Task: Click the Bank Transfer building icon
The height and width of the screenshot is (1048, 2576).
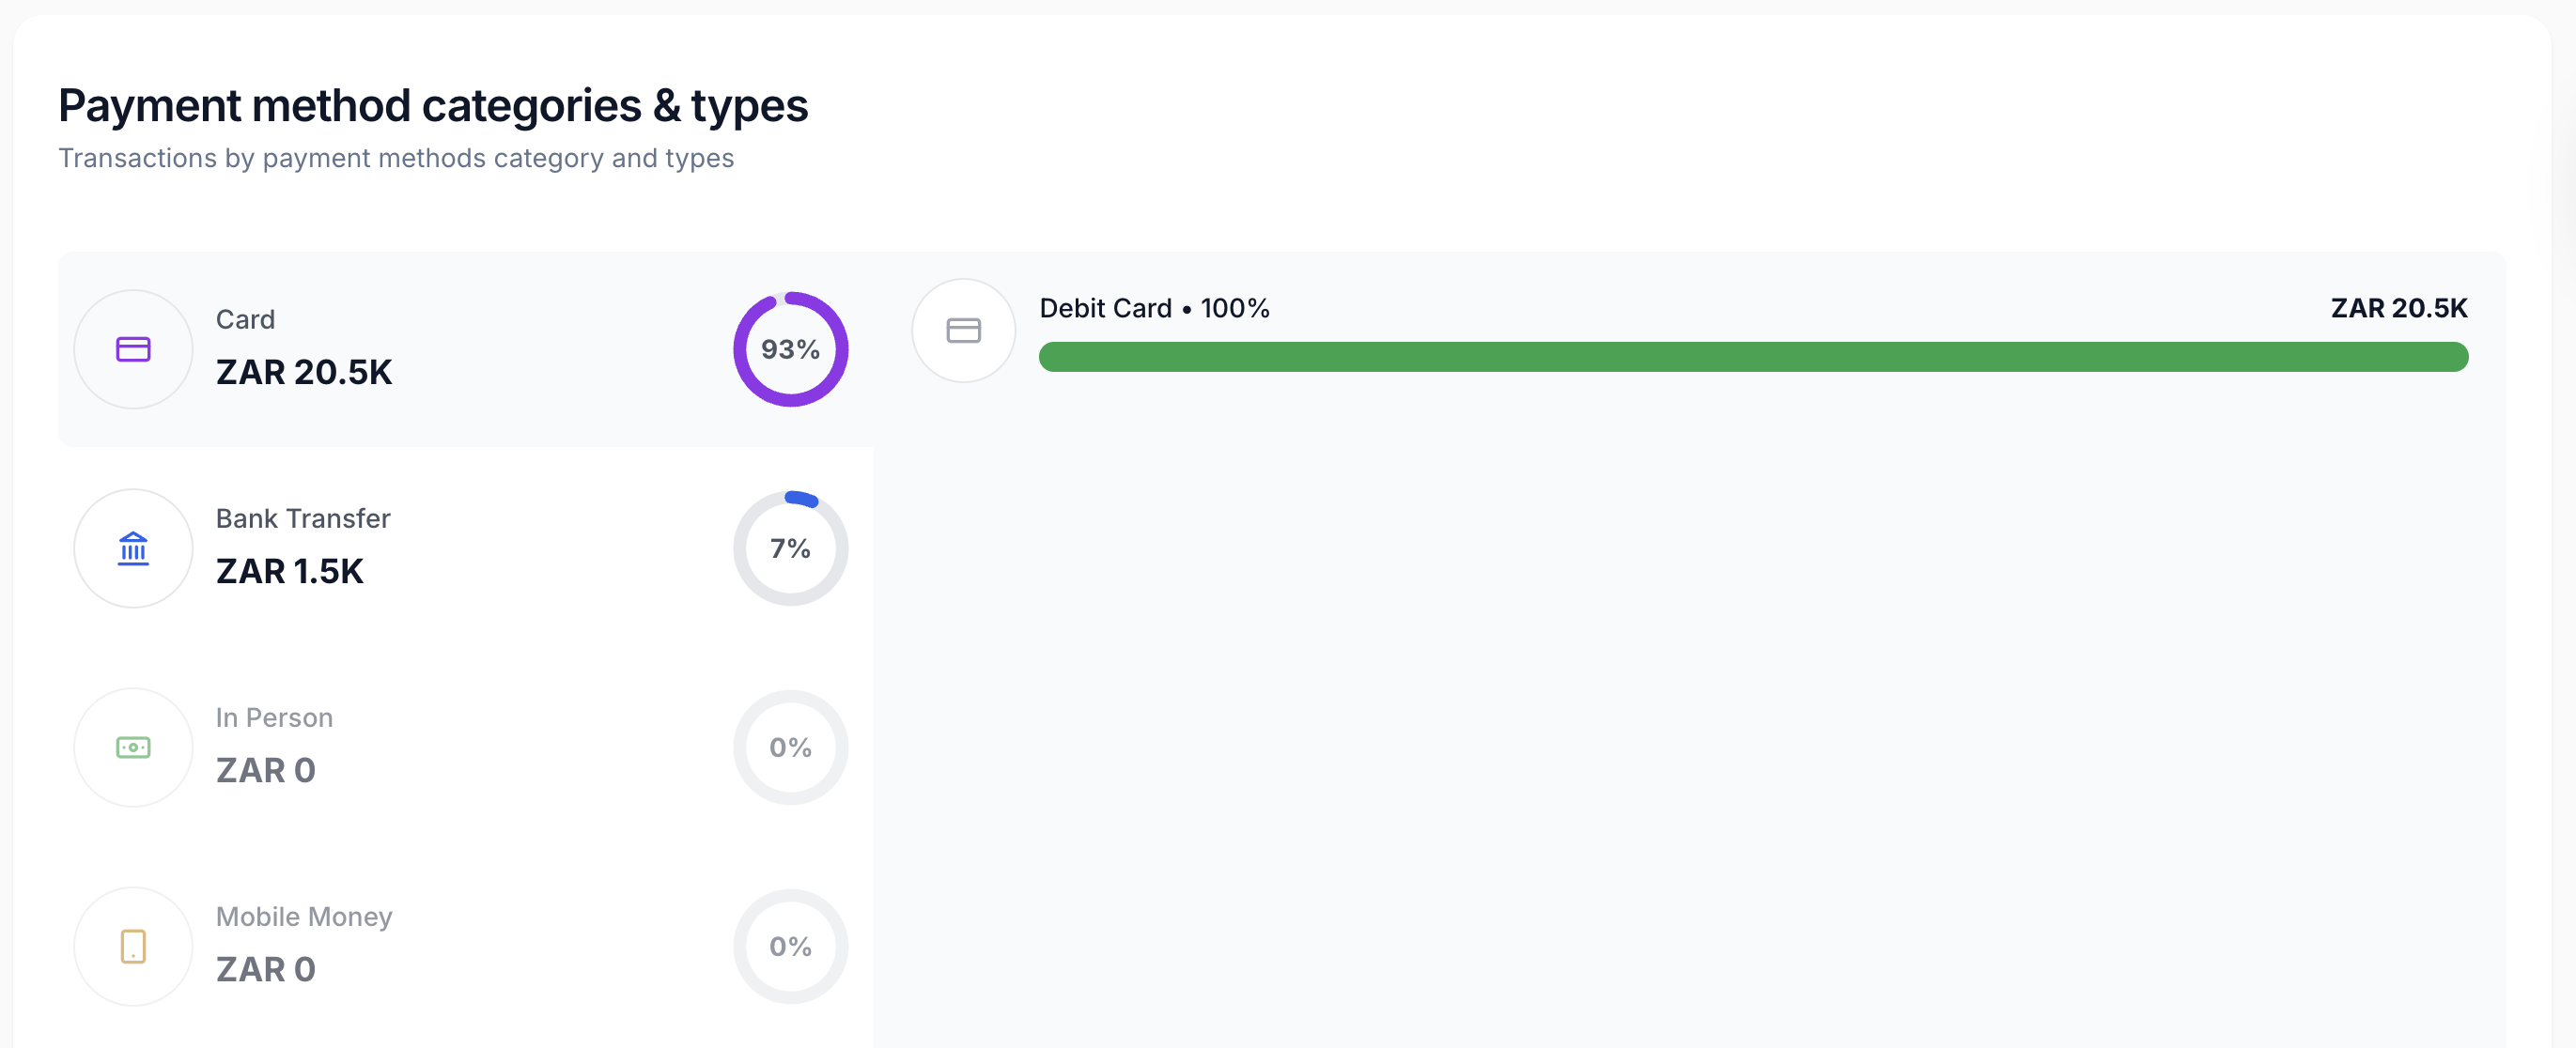Action: pyautogui.click(x=133, y=548)
